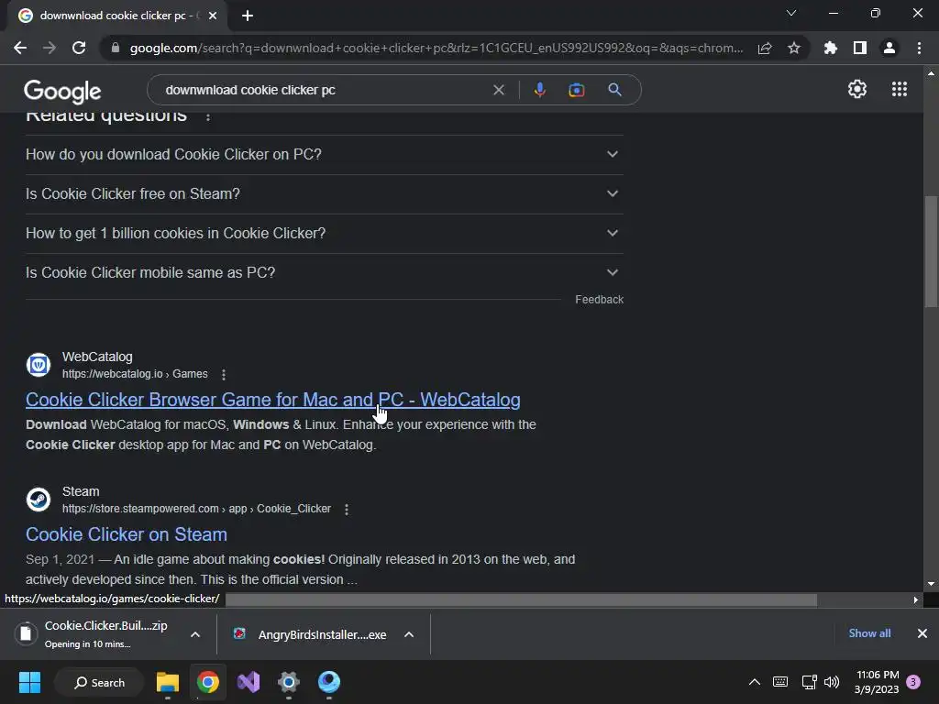Open Chrome three-dot menu
The height and width of the screenshot is (704, 939).
point(919,48)
